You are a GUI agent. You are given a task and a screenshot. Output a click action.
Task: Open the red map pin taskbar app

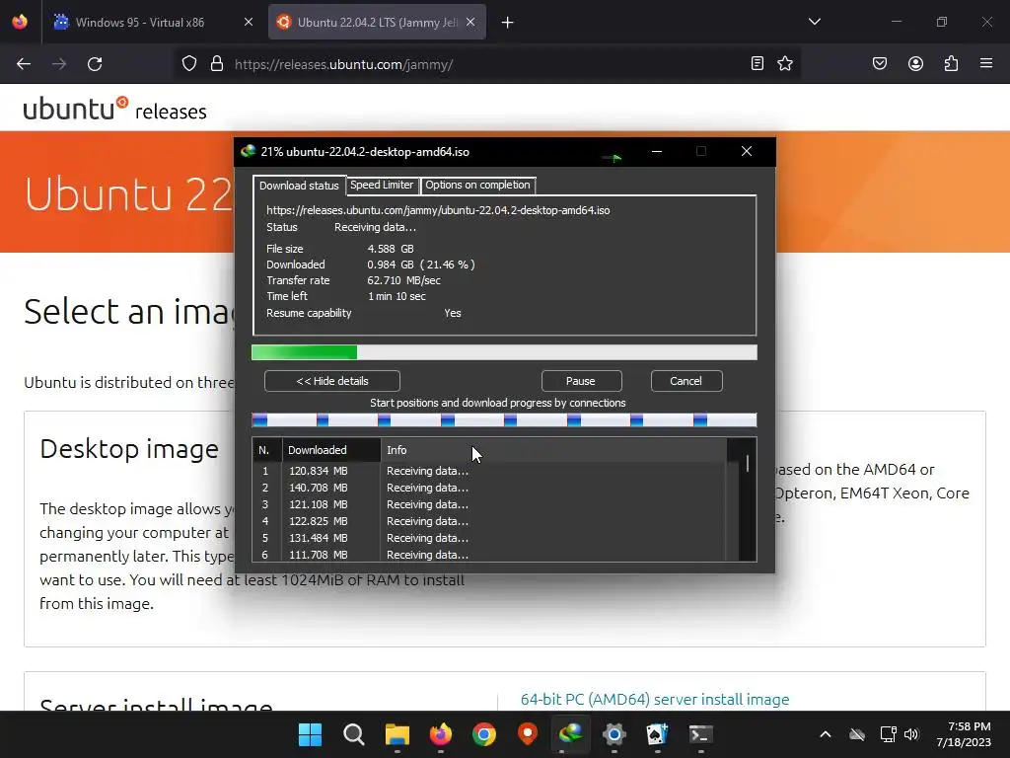tap(528, 734)
